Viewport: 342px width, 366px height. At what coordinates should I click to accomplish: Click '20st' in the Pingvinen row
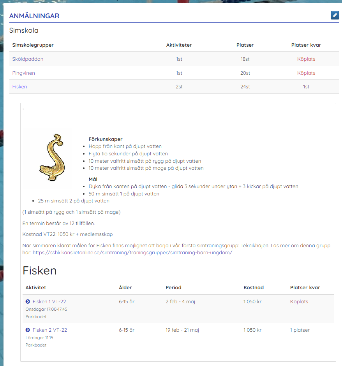click(x=245, y=73)
